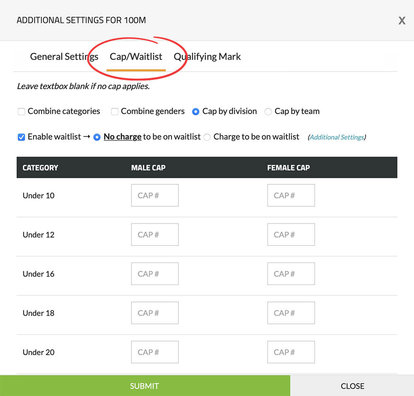Screen dimensions: 414x396
Task: Select Charge to be on waitlist
Action: point(207,137)
